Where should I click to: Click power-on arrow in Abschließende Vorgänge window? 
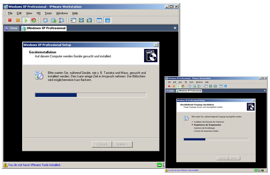pyautogui.click(x=178, y=86)
